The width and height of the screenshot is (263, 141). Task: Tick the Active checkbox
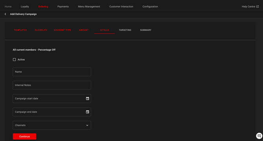pos(15,60)
